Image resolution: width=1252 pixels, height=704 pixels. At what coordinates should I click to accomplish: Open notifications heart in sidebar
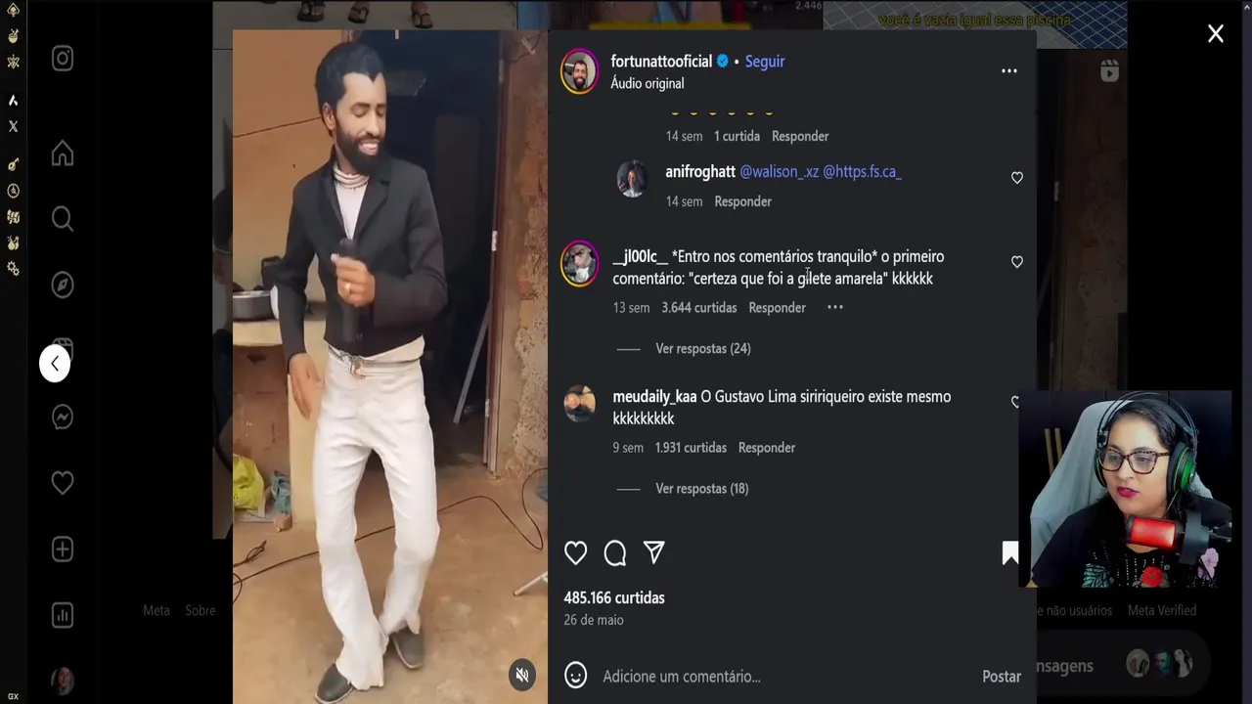coord(63,483)
